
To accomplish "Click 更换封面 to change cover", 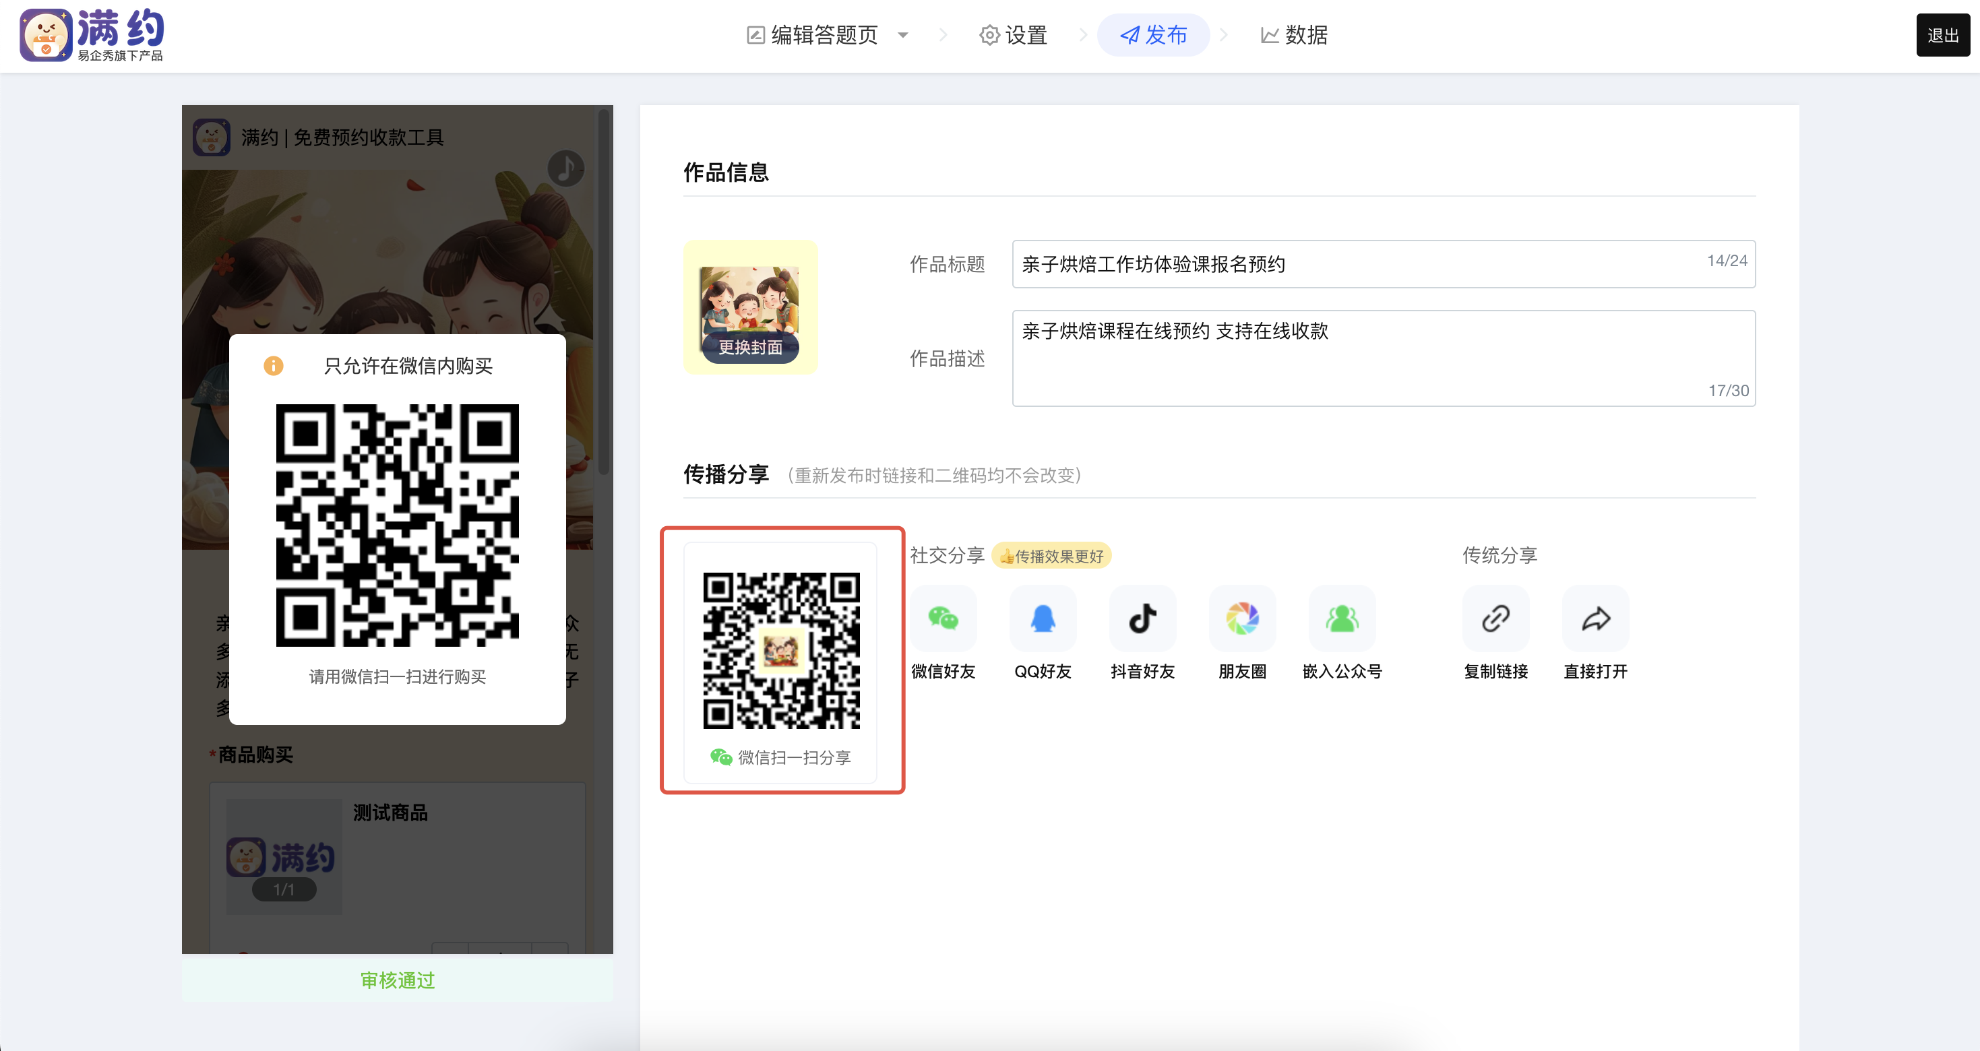I will coord(750,347).
